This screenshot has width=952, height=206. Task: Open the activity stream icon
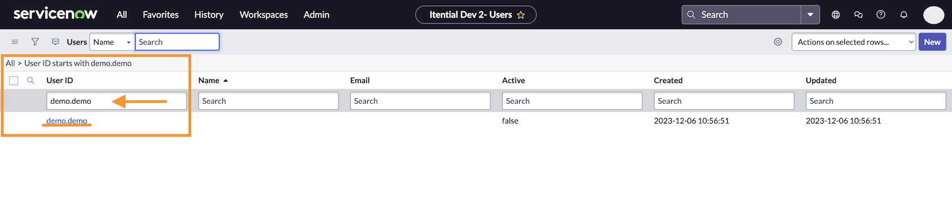[56, 42]
